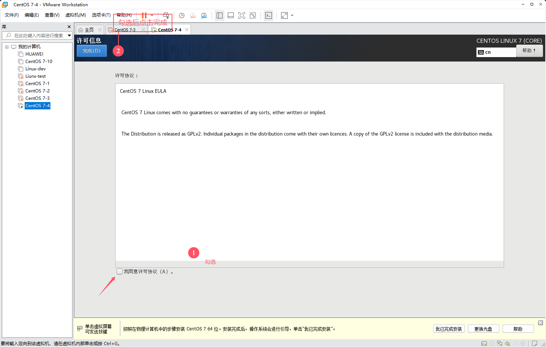Open the 查看(V) menu
546x347 pixels.
pos(52,15)
